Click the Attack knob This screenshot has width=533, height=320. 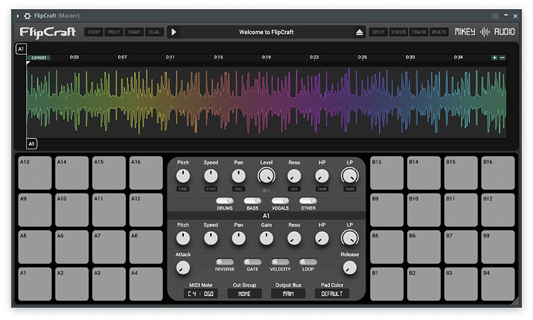[183, 268]
